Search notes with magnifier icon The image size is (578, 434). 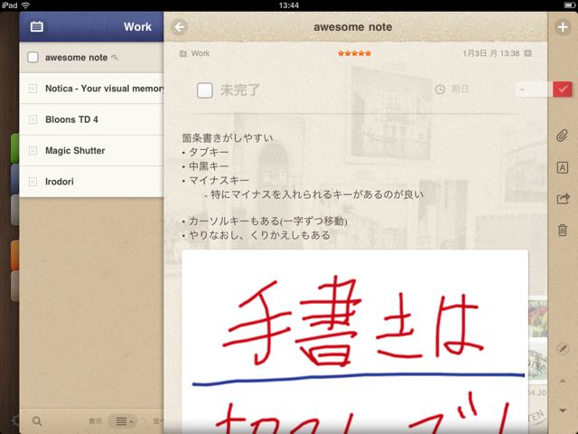pyautogui.click(x=37, y=420)
